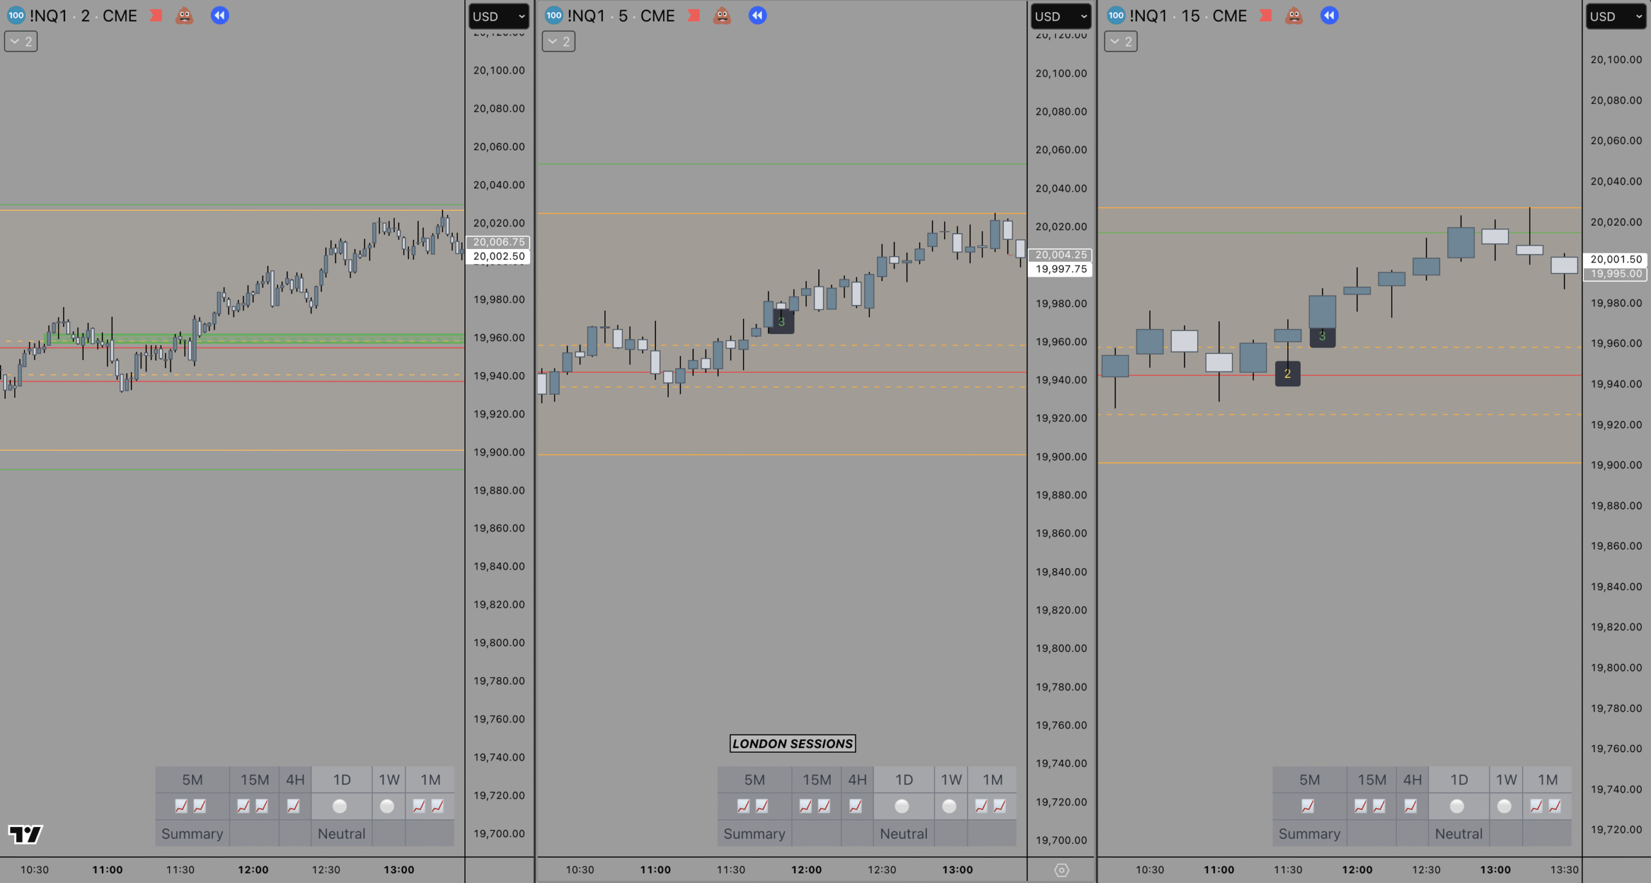Open the USD currency dropdown on the 15-minute chart
The image size is (1651, 883).
(x=1616, y=17)
